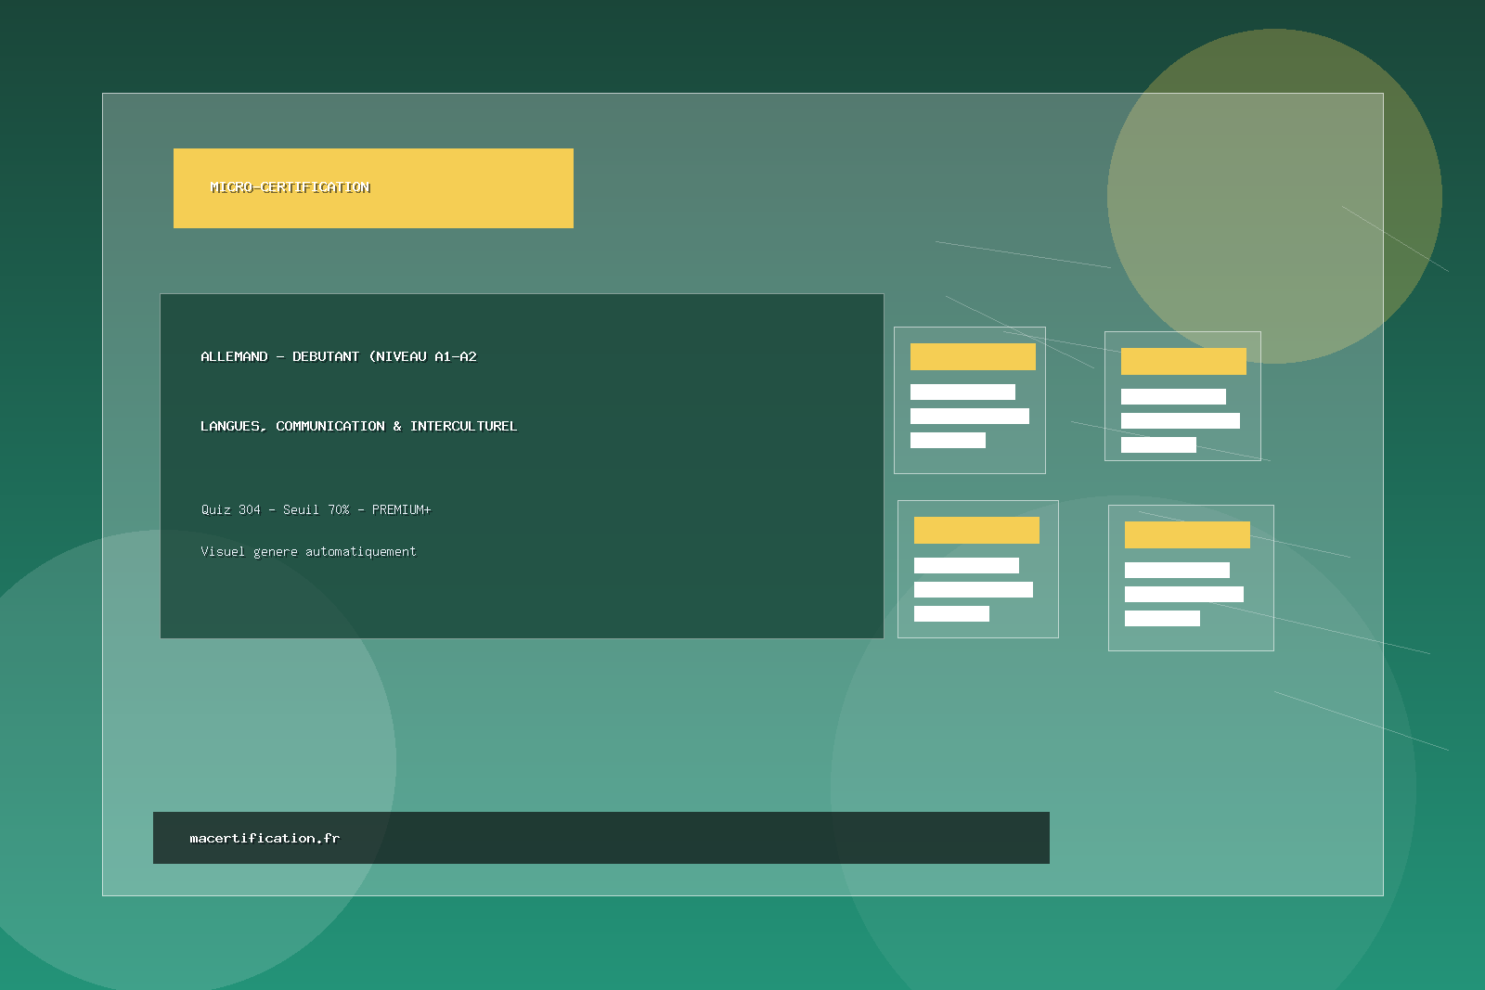Click yellow header bar of top-right card
The image size is (1485, 990).
click(1183, 361)
